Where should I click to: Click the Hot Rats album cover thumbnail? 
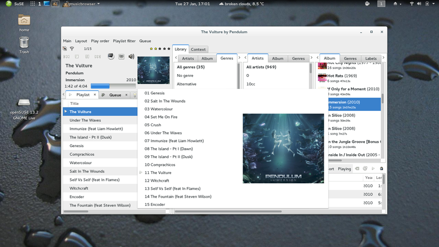322,78
